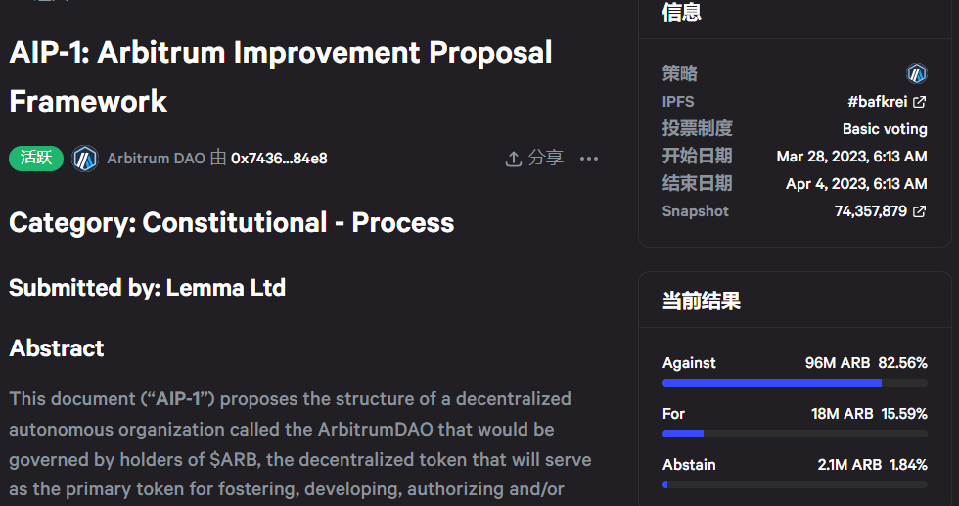Open the #bafkrei IPFS link
The height and width of the screenshot is (506, 959).
pyautogui.click(x=878, y=102)
